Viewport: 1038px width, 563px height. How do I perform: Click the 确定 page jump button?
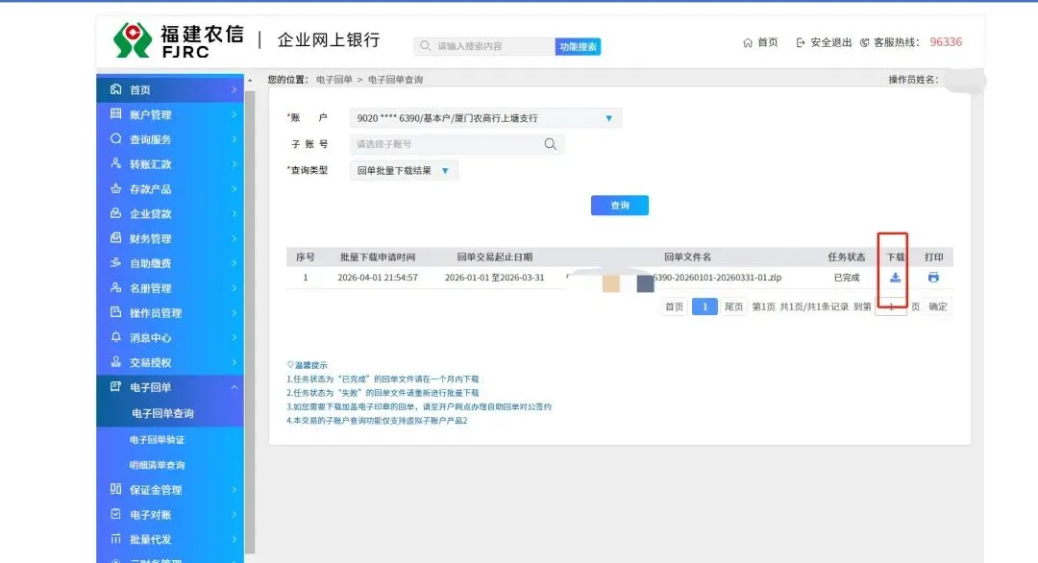click(938, 306)
